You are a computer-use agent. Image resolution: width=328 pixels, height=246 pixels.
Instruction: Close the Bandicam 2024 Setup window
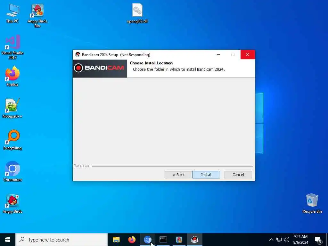[248, 54]
